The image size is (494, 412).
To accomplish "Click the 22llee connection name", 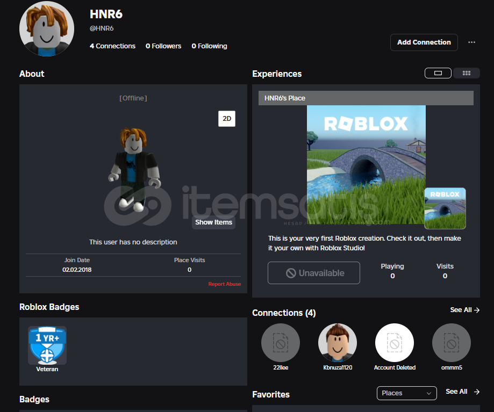I will click(x=281, y=367).
